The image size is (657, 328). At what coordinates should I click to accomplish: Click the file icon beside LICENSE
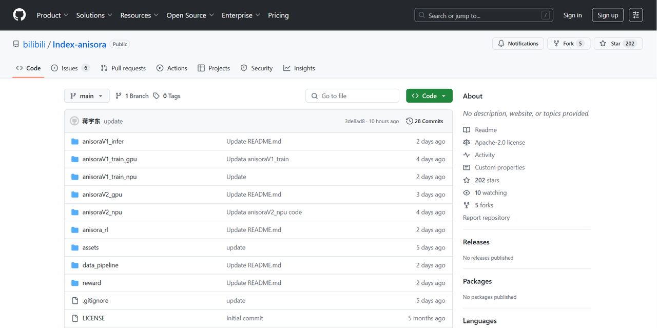coord(75,318)
